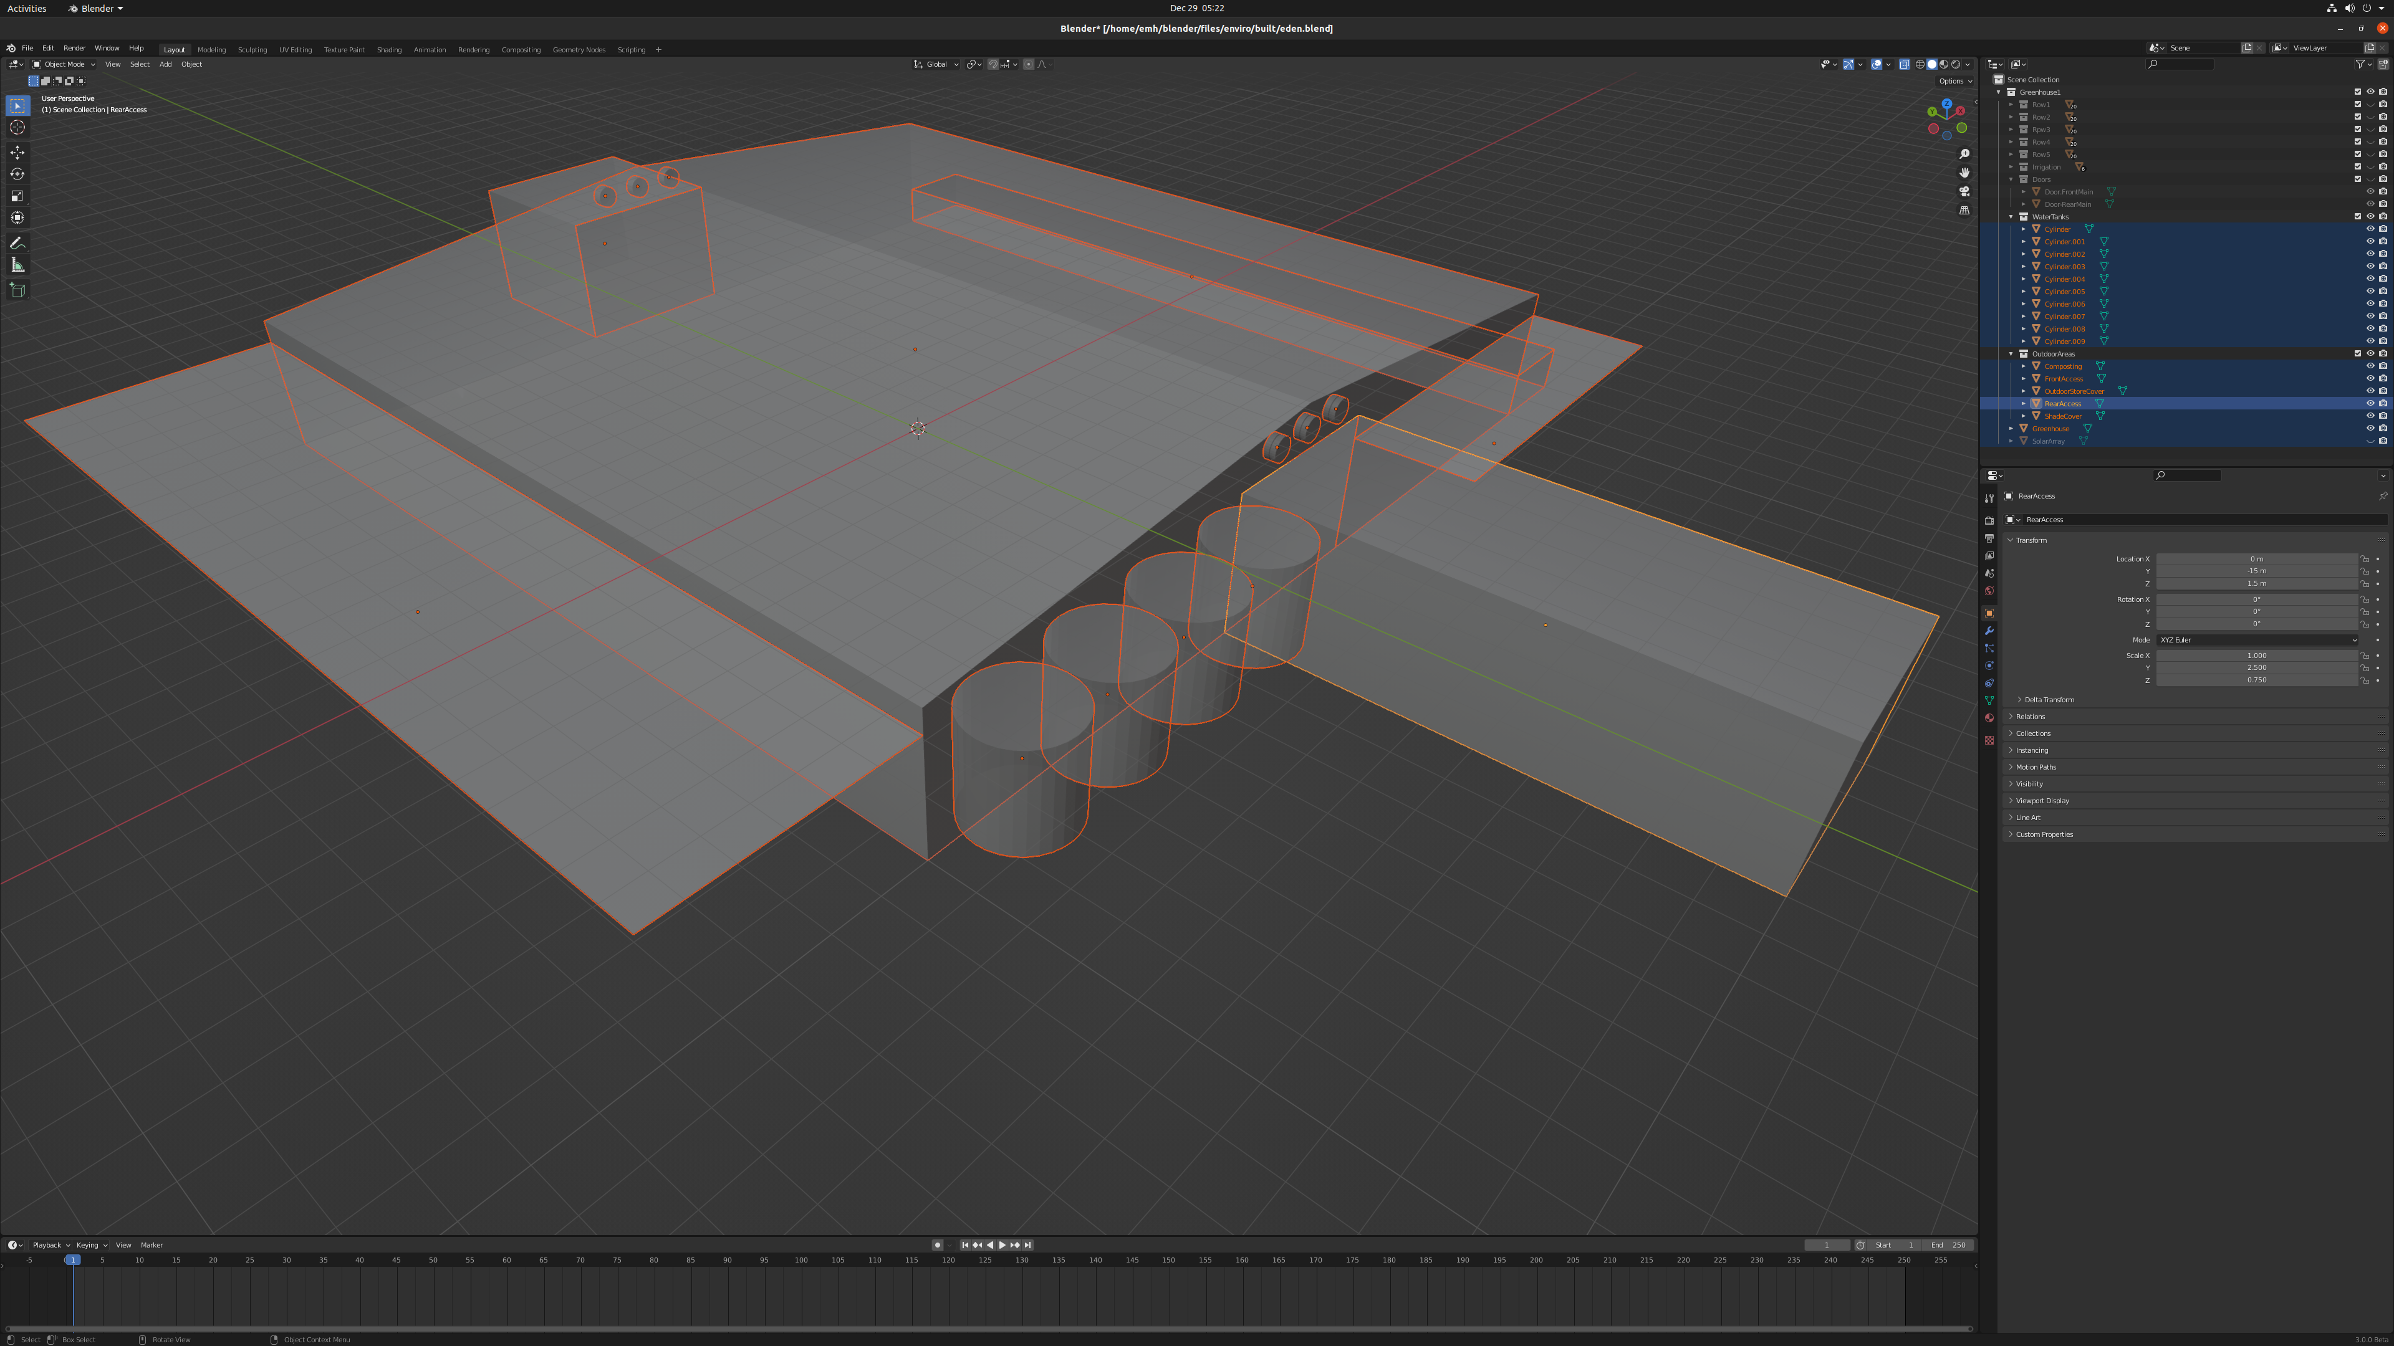Image resolution: width=2394 pixels, height=1346 pixels.
Task: Click the blue Z axis gizmo ball
Action: point(1947,104)
